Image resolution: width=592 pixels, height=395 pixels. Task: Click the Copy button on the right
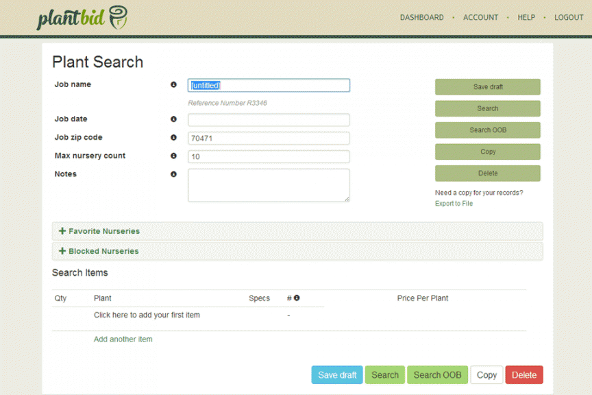click(x=487, y=152)
